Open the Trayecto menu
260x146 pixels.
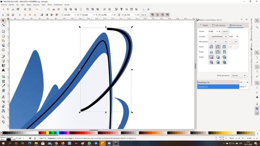[x=36, y=5]
